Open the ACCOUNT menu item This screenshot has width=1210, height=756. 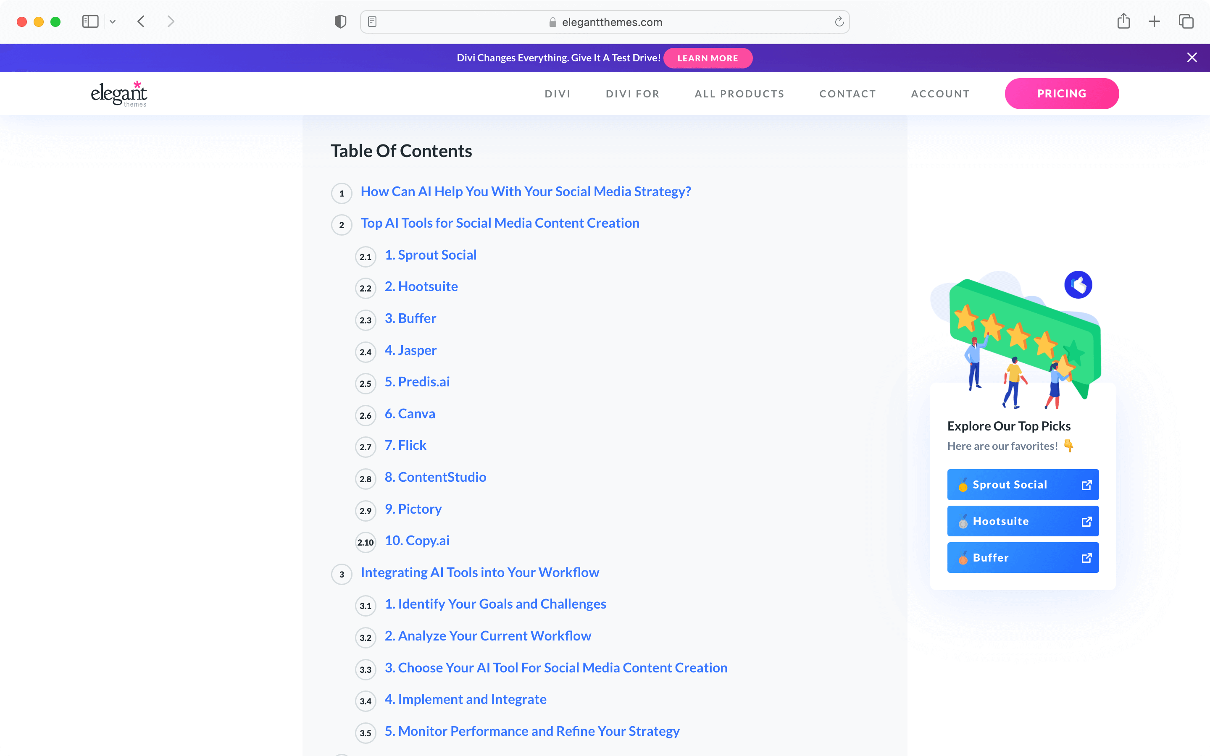[940, 94]
